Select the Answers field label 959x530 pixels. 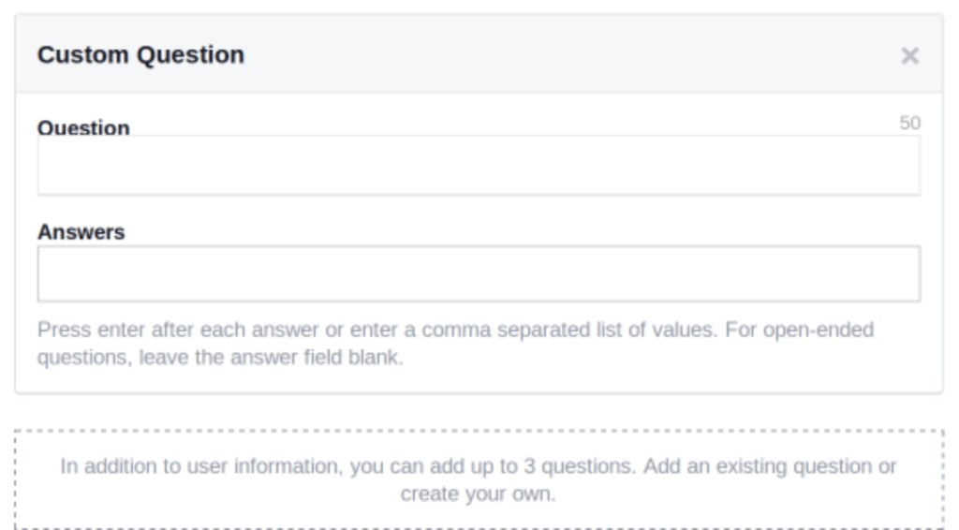(x=81, y=232)
